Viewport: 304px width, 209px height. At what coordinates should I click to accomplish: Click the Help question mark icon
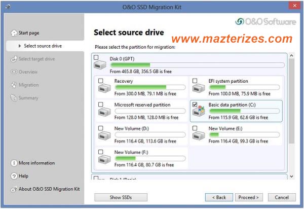[14, 176]
